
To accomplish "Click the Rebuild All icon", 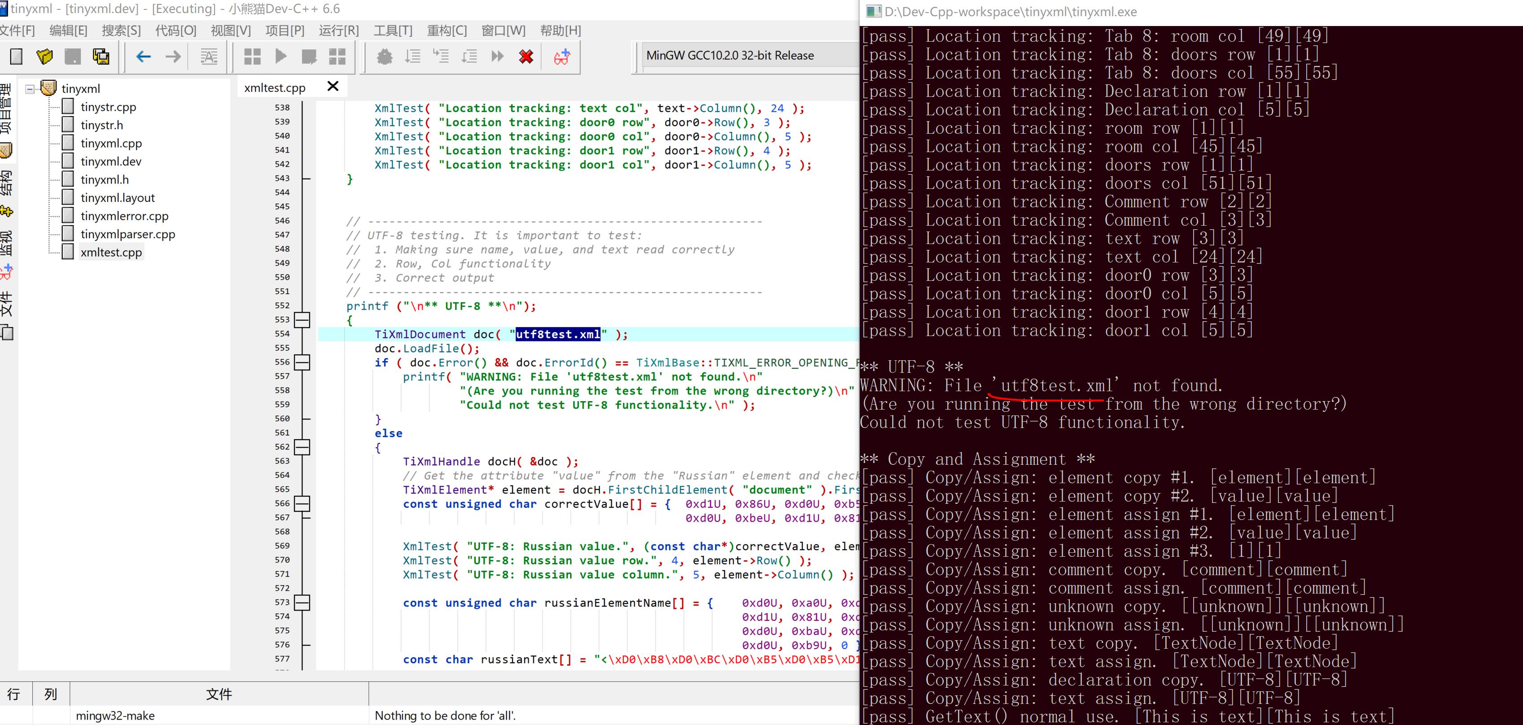I will [337, 56].
